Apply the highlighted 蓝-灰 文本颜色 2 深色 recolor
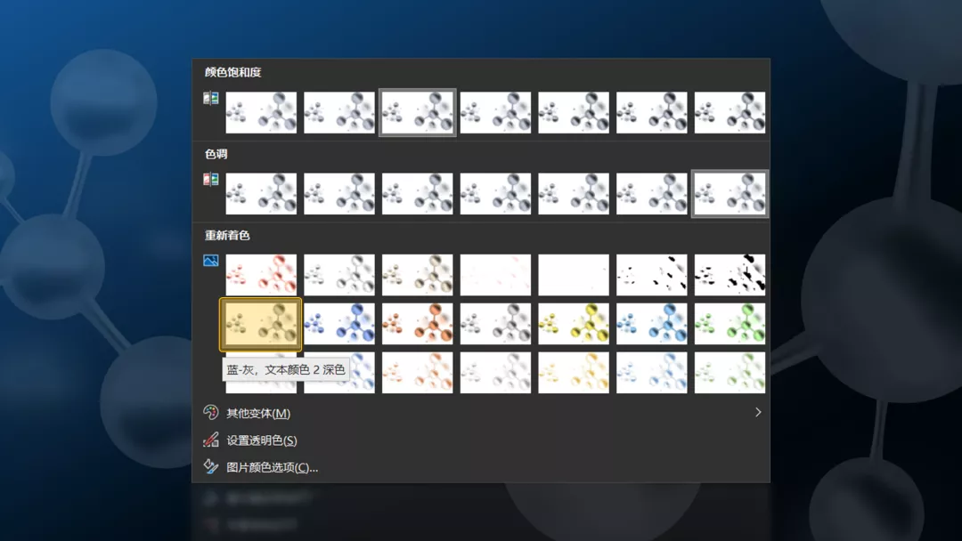 (x=261, y=324)
